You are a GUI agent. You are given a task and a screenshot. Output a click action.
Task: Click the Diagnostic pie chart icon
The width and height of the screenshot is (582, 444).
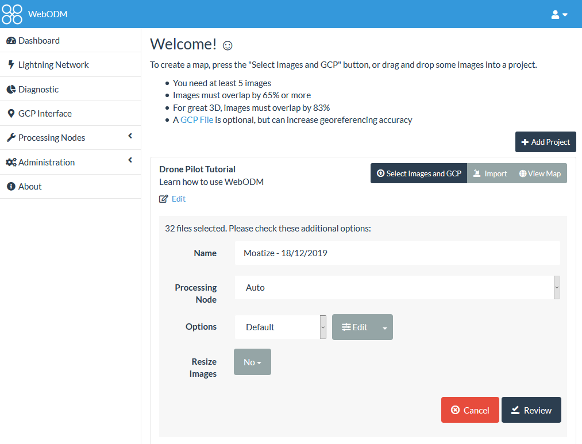(x=11, y=90)
